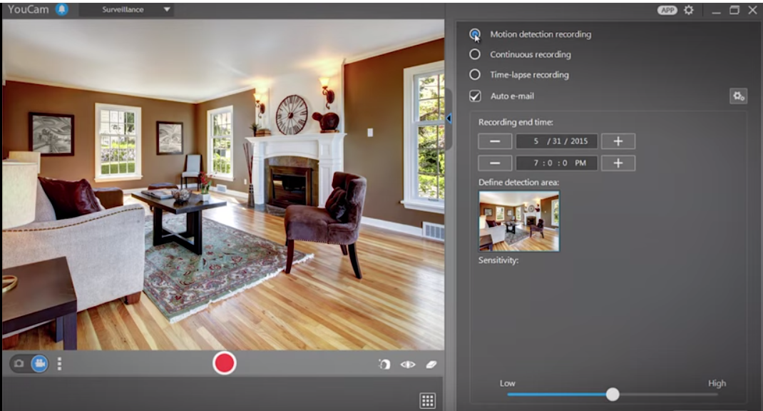Open the grid view of captured media
Image resolution: width=763 pixels, height=411 pixels.
[427, 400]
